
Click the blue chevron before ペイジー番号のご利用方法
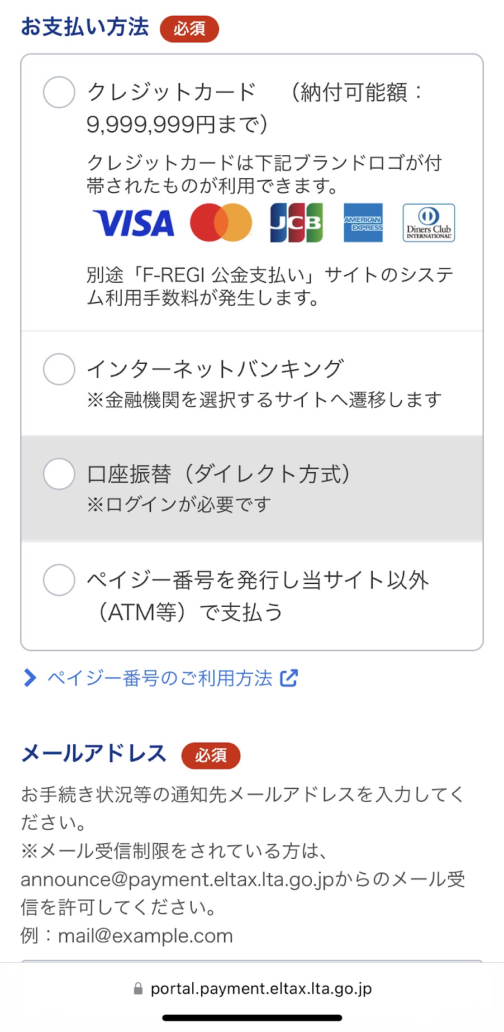(30, 678)
